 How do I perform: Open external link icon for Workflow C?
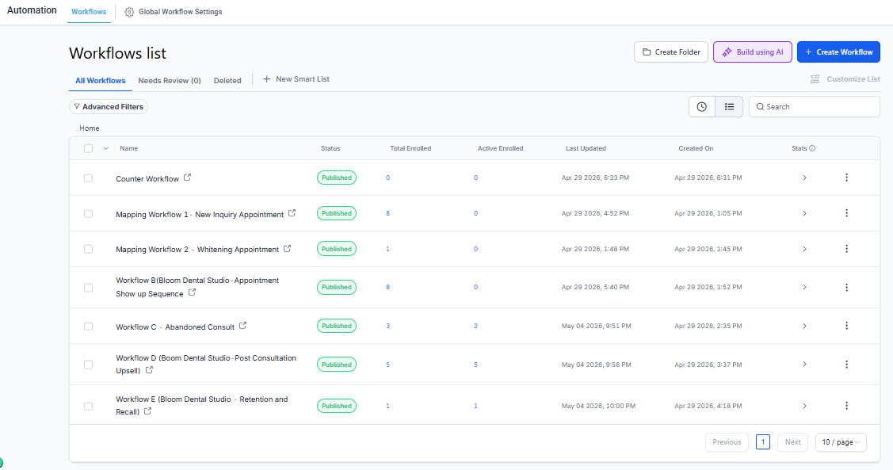[242, 325]
